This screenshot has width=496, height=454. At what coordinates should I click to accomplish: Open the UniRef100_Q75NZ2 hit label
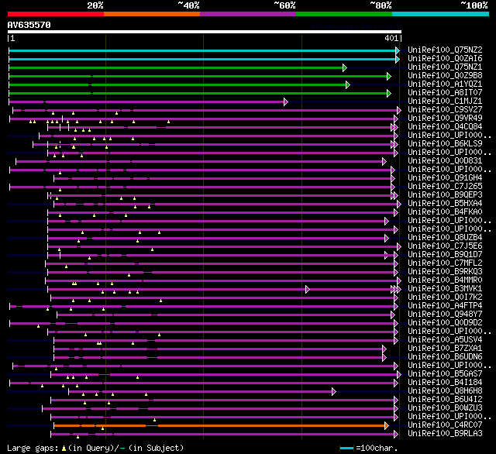point(445,50)
